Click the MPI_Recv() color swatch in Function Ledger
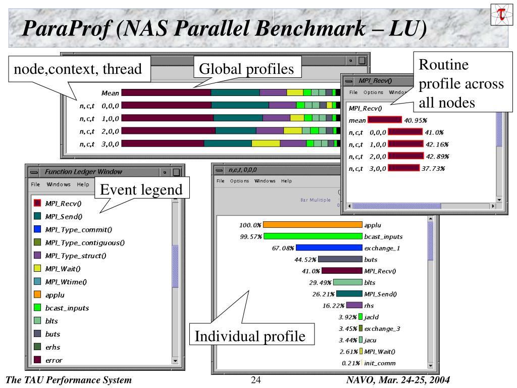 click(37, 203)
